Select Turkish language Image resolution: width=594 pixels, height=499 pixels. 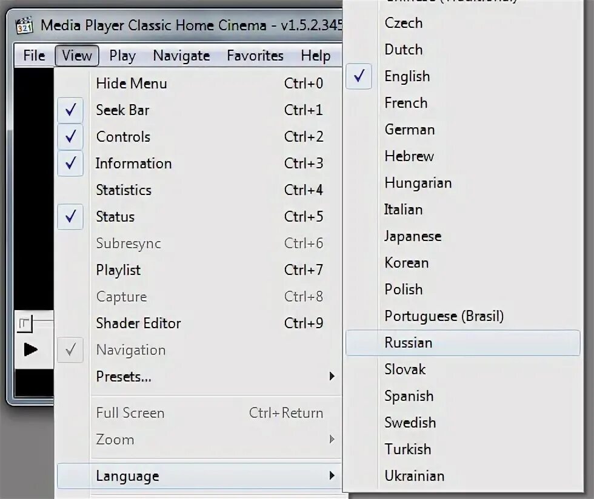pyautogui.click(x=463, y=449)
